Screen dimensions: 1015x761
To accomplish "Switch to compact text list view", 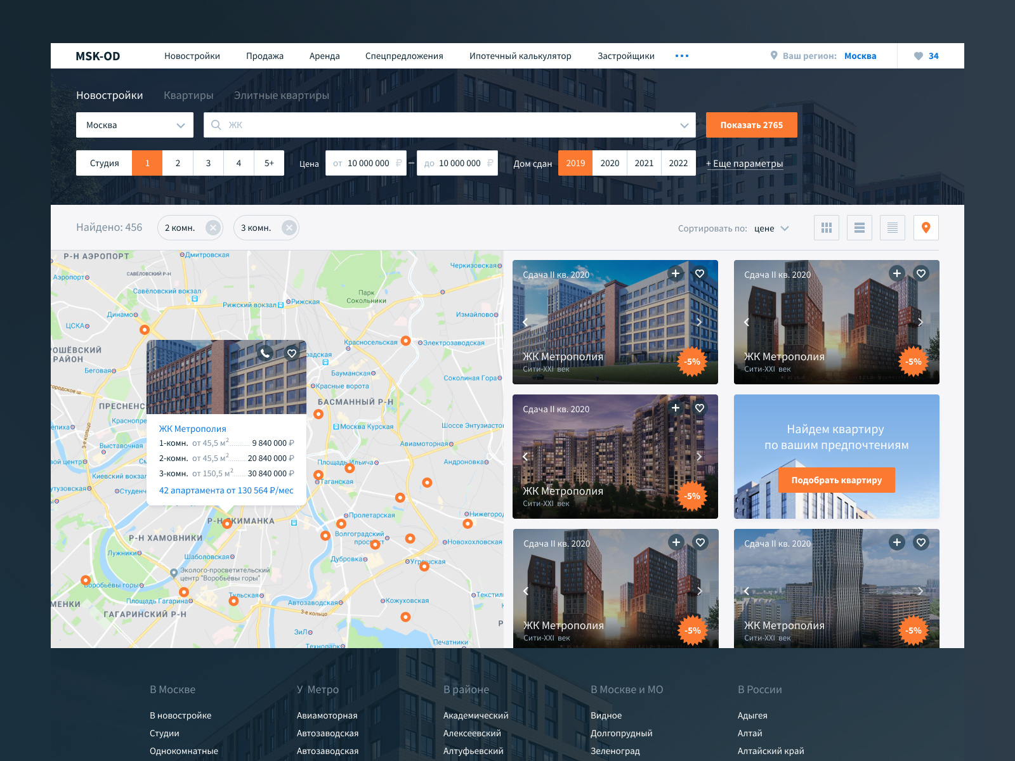I will (893, 228).
